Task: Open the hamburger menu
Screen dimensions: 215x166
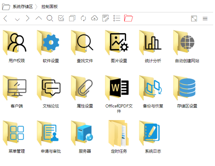Action: (x=205, y=19)
